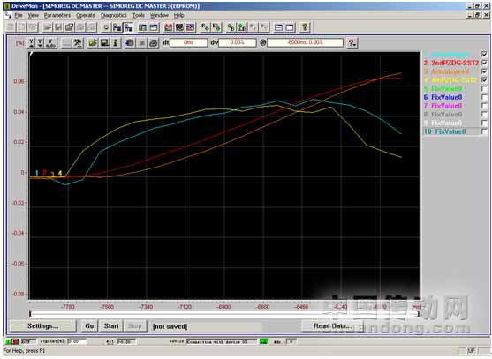Click the Y auto-scale icon in trace toolbar
The width and height of the screenshot is (492, 359).
tap(51, 42)
